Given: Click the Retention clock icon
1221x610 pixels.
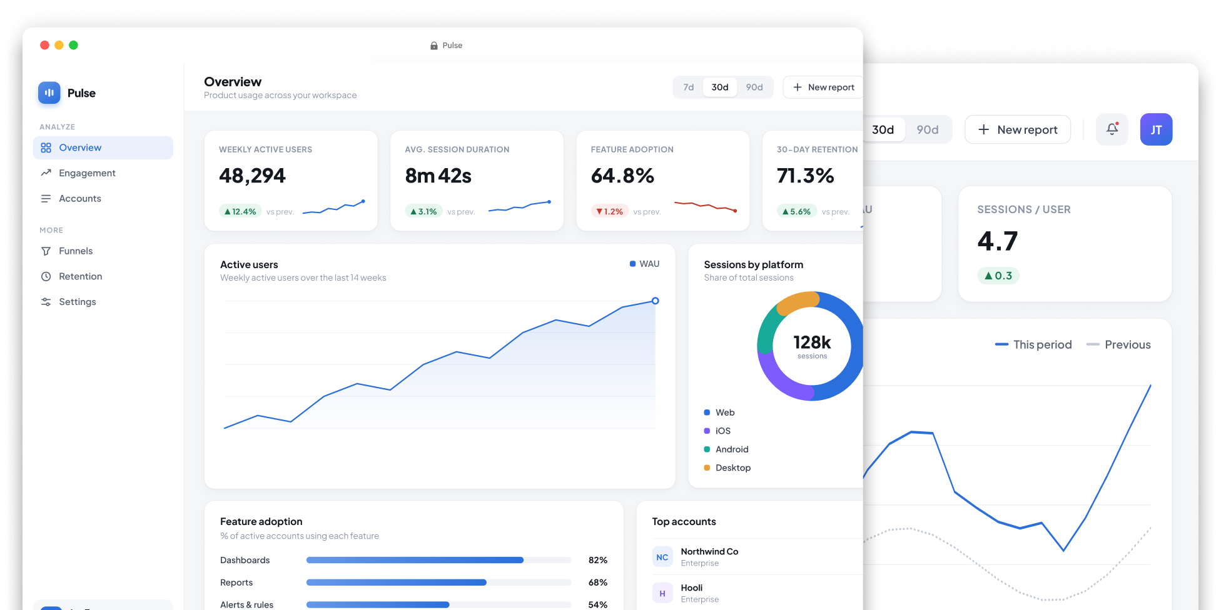Looking at the screenshot, I should tap(46, 276).
